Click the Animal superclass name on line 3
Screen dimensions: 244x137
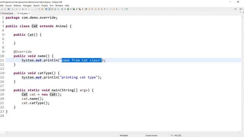62,26
